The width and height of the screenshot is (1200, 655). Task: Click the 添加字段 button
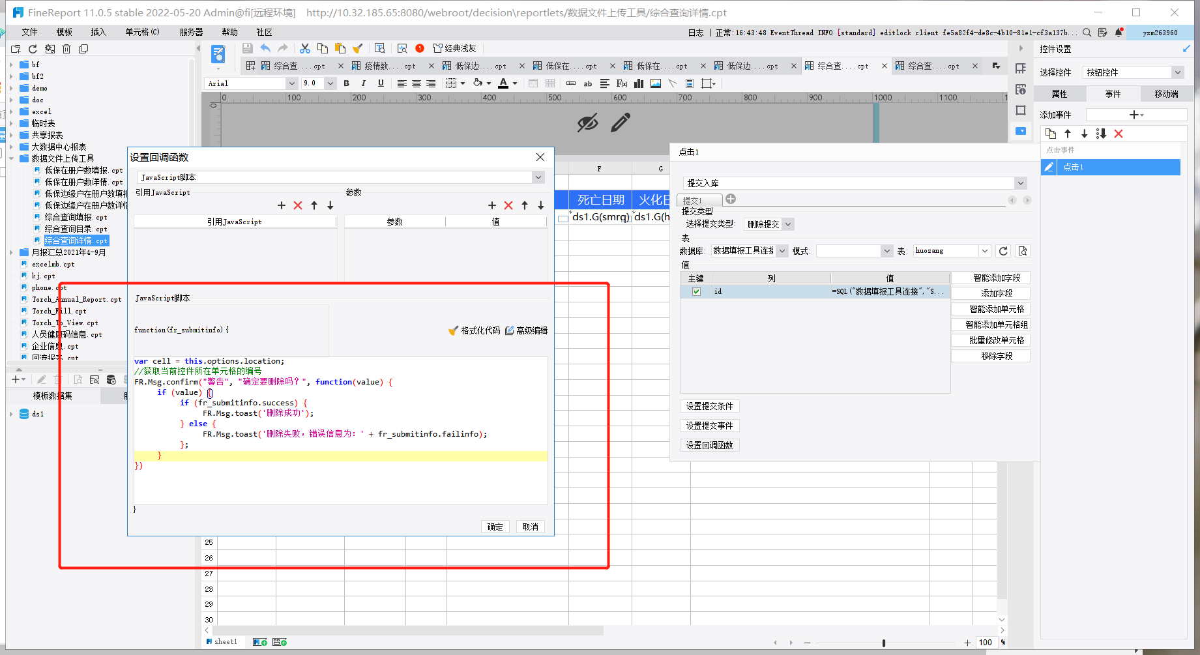point(990,293)
